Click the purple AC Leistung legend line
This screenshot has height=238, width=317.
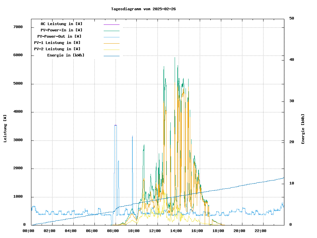click(x=111, y=24)
